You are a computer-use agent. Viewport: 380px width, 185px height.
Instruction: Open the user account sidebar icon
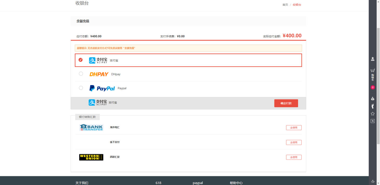pyautogui.click(x=372, y=59)
